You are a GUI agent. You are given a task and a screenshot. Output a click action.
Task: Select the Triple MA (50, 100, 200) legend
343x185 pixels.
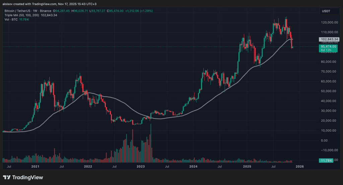click(x=22, y=15)
